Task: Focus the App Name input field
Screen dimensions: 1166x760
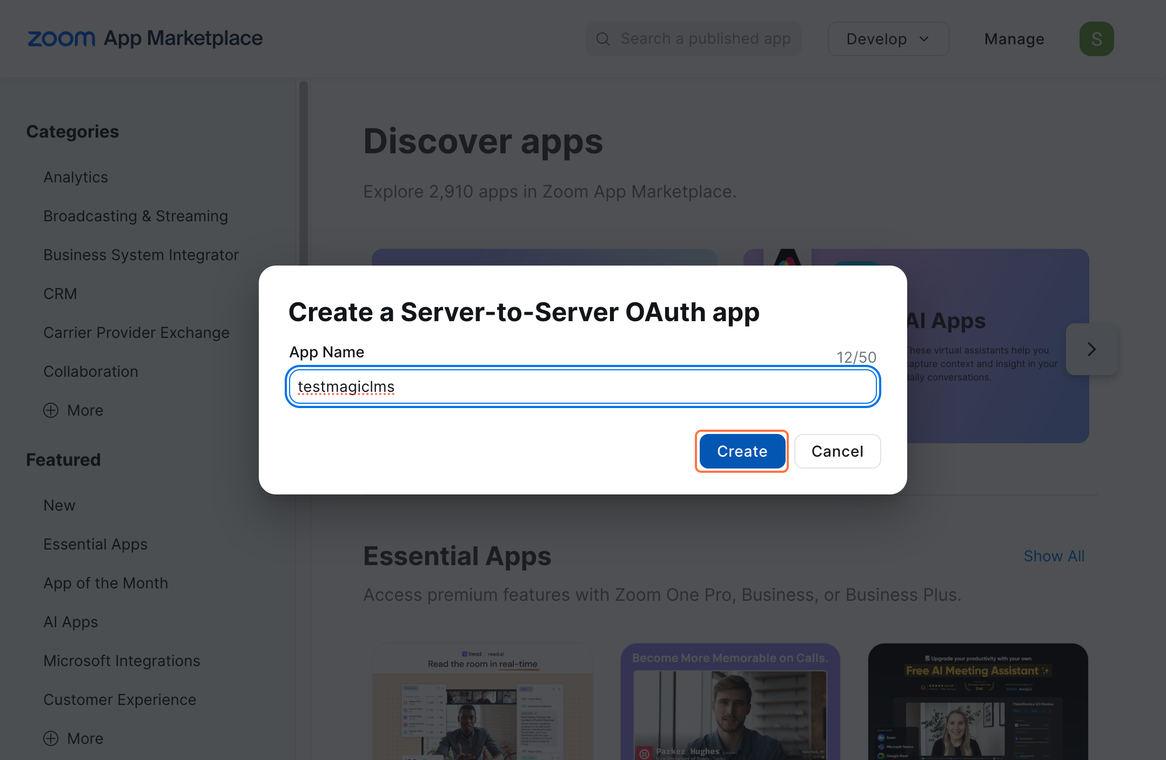Action: coord(583,386)
